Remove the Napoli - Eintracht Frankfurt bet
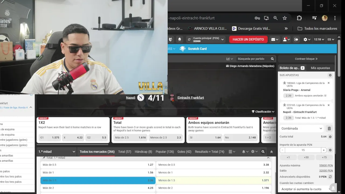 click(329, 105)
